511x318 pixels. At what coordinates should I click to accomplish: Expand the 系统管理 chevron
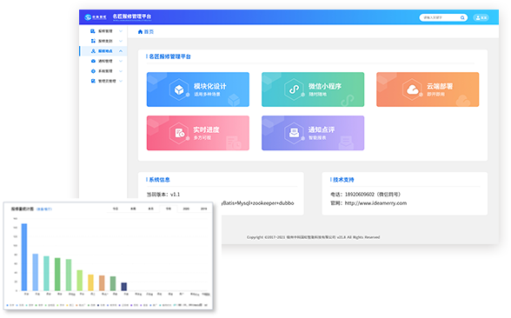tap(121, 71)
